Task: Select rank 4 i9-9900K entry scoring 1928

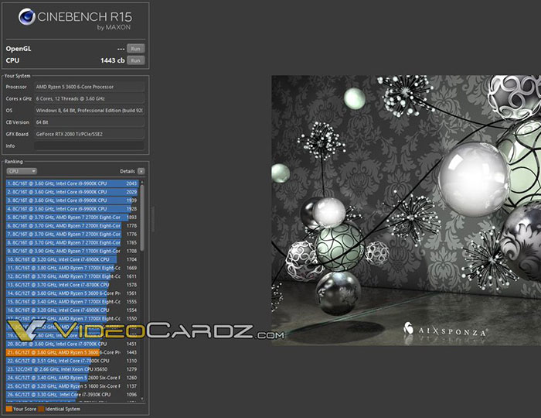Action: click(72, 209)
